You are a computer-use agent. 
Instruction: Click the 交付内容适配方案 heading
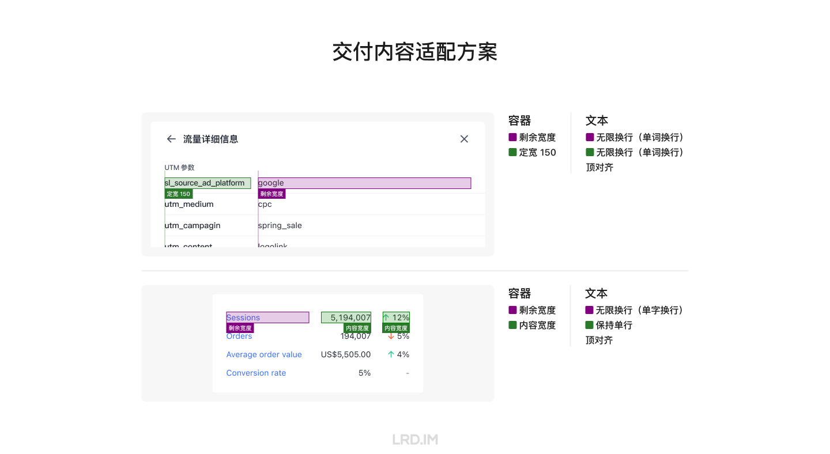point(415,52)
